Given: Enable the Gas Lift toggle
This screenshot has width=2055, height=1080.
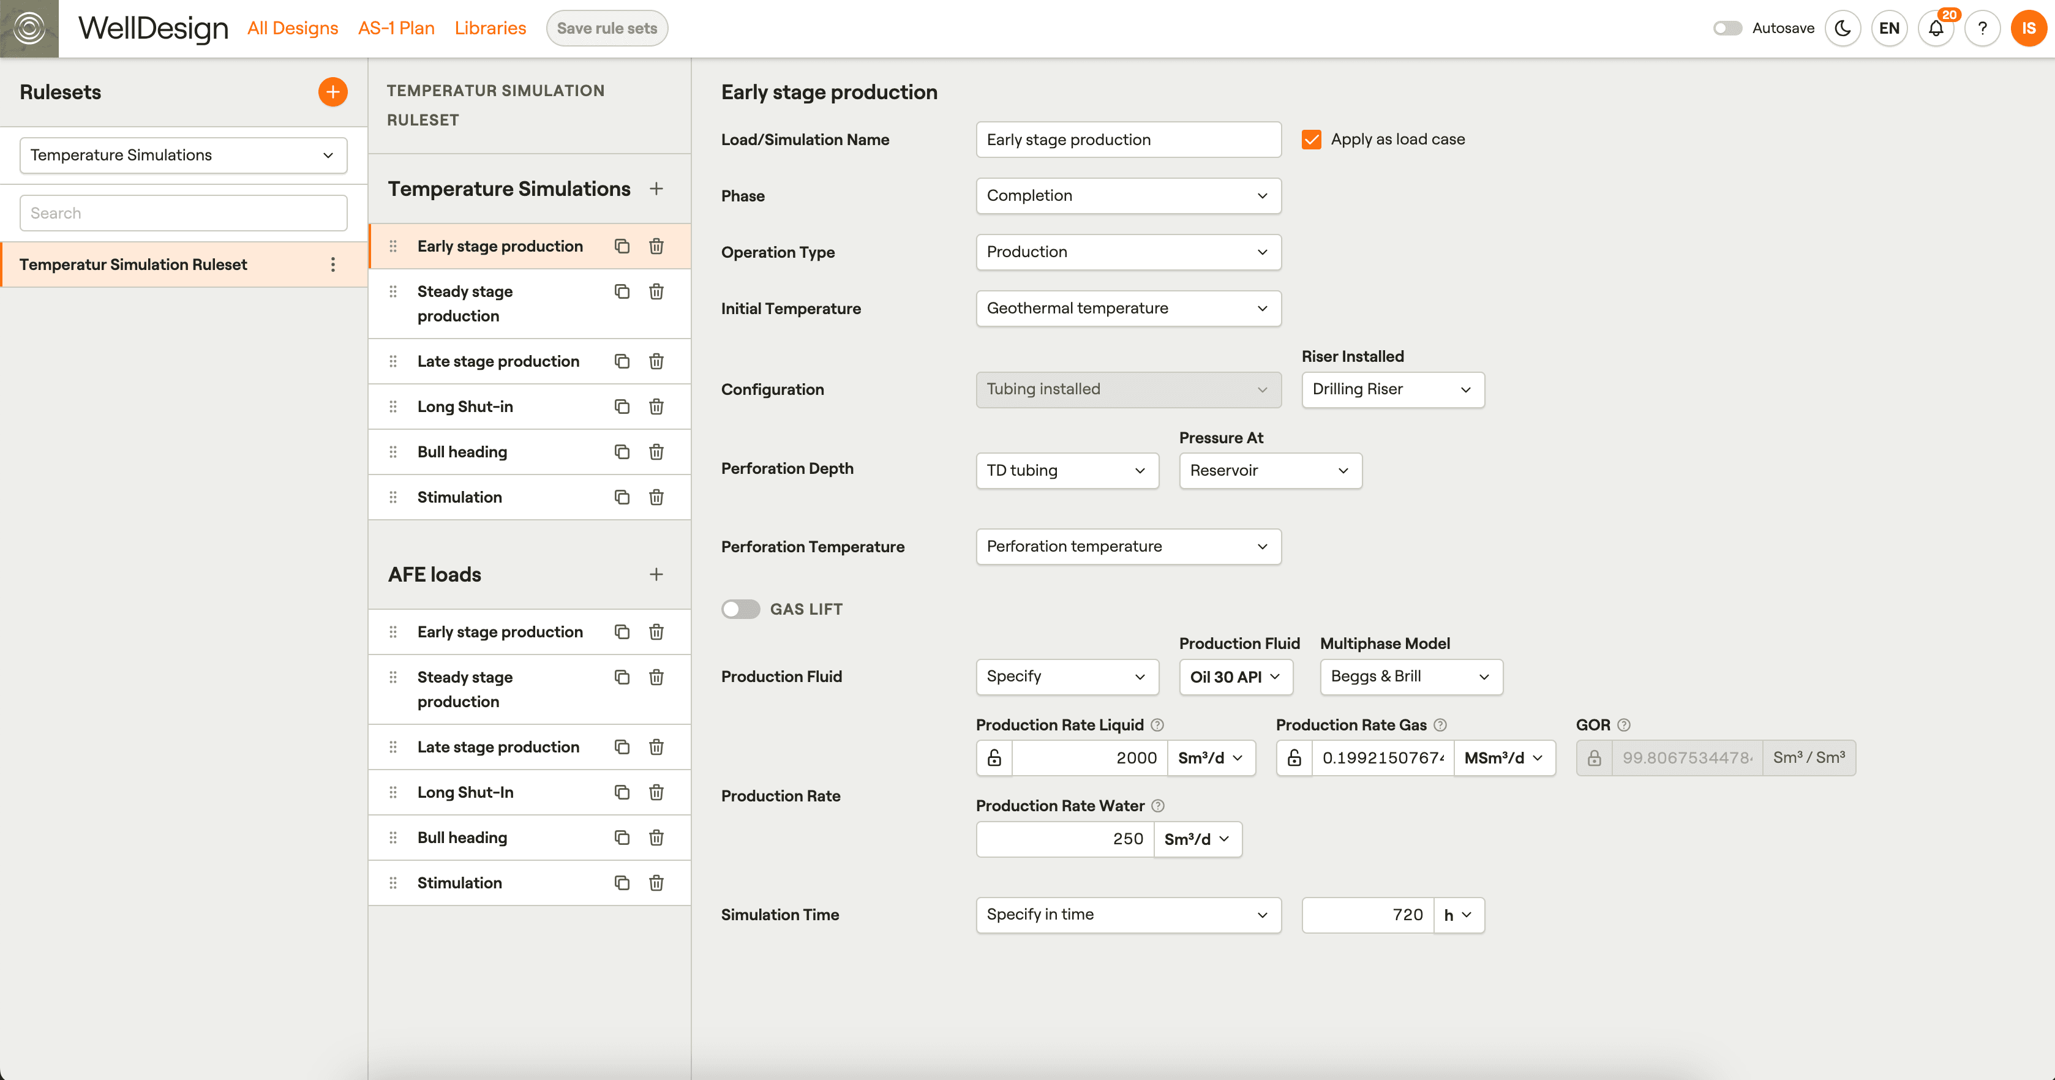Looking at the screenshot, I should click(740, 609).
